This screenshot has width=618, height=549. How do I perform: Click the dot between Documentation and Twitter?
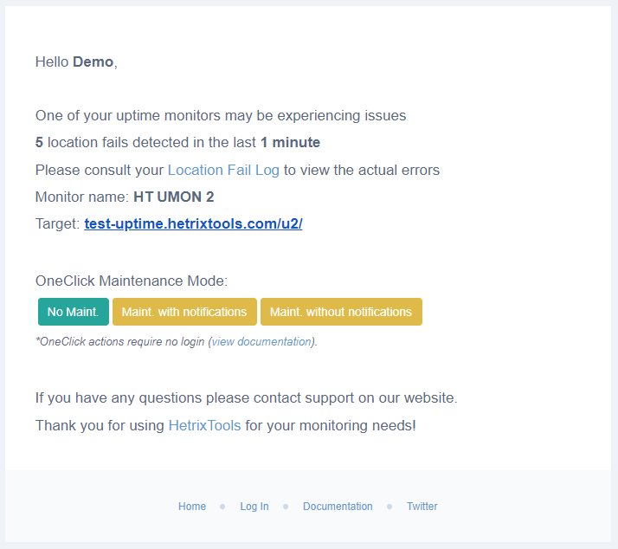[389, 507]
